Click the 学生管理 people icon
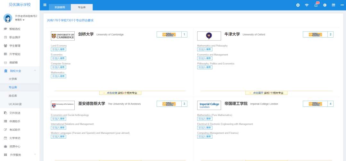The width and height of the screenshot is (346, 161). click(x=5, y=46)
